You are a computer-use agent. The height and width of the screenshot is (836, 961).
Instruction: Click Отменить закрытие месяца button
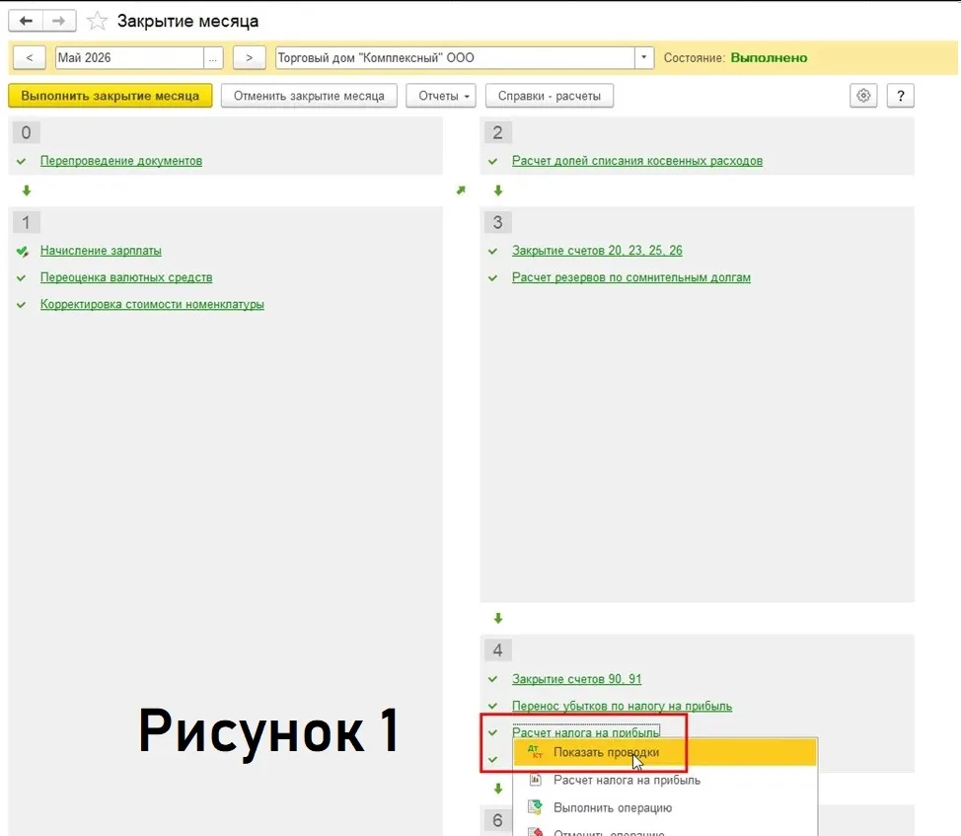coord(309,96)
